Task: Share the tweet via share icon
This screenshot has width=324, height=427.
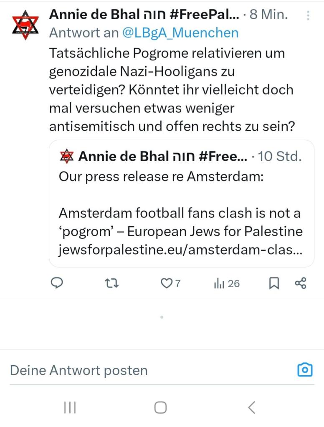Action: (x=301, y=283)
